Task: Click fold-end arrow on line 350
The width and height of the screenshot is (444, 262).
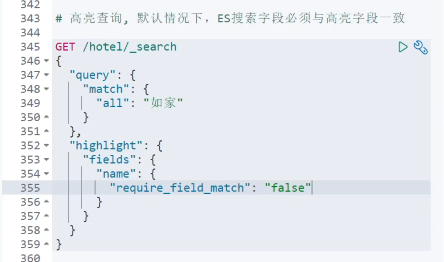Action: [46, 117]
